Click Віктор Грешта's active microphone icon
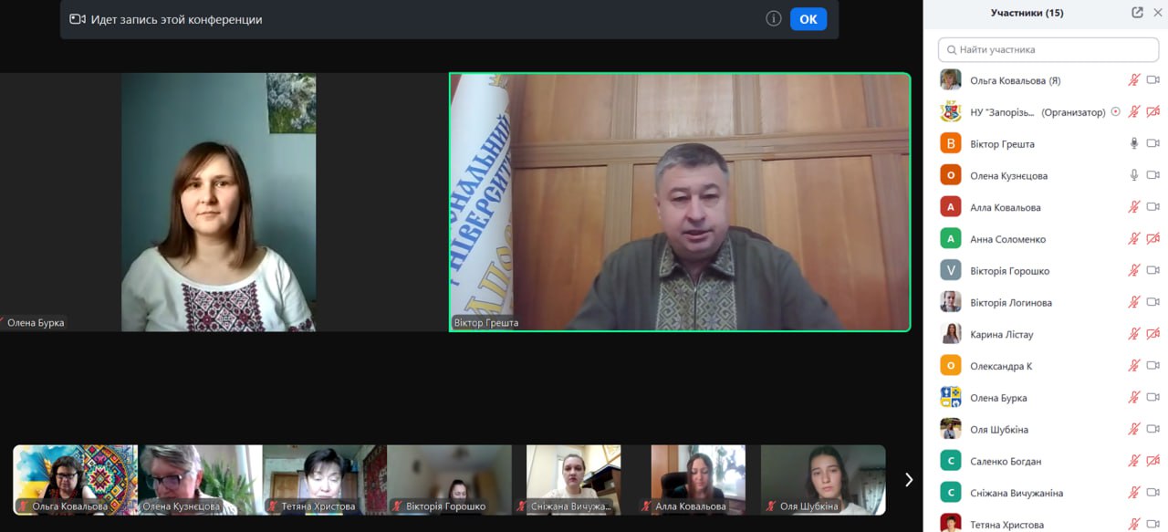 (x=1134, y=144)
